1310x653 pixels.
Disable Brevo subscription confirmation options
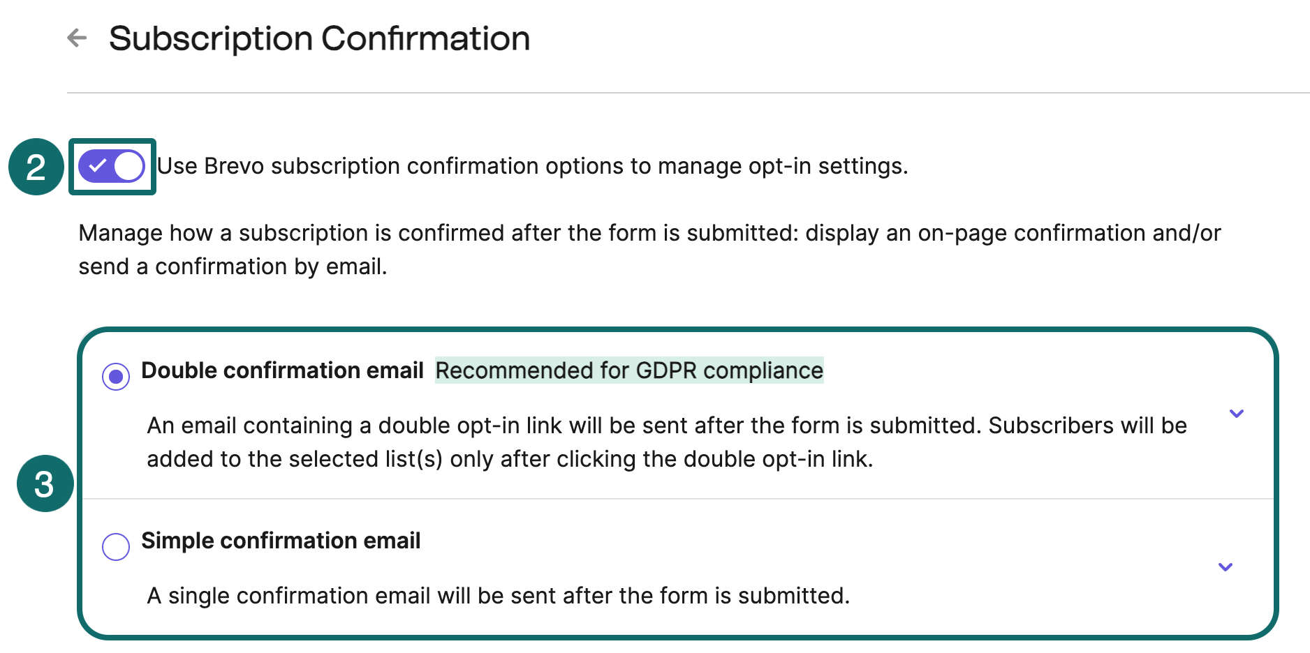coord(112,166)
